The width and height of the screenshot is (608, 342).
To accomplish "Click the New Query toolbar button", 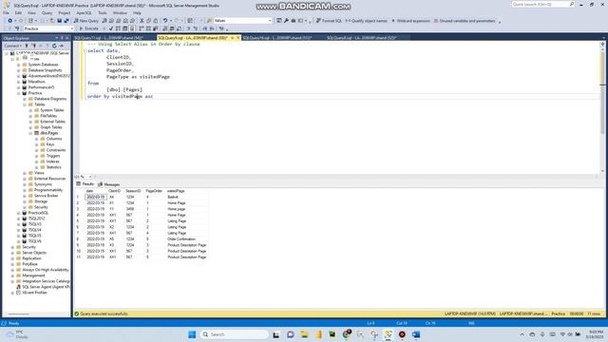I will [86, 21].
